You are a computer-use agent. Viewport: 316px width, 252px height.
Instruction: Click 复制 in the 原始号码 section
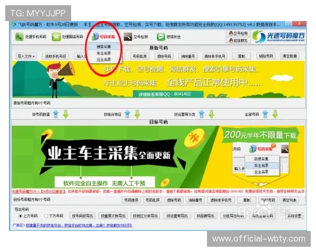tap(241, 56)
